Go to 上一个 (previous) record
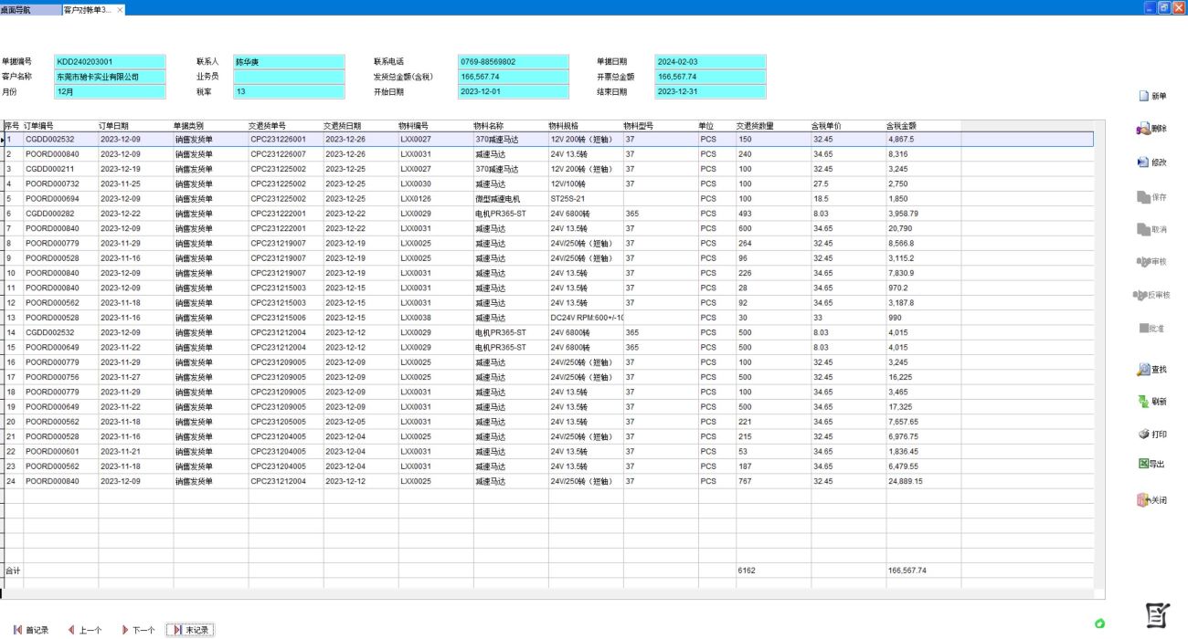This screenshot has height=639, width=1188. 85,630
